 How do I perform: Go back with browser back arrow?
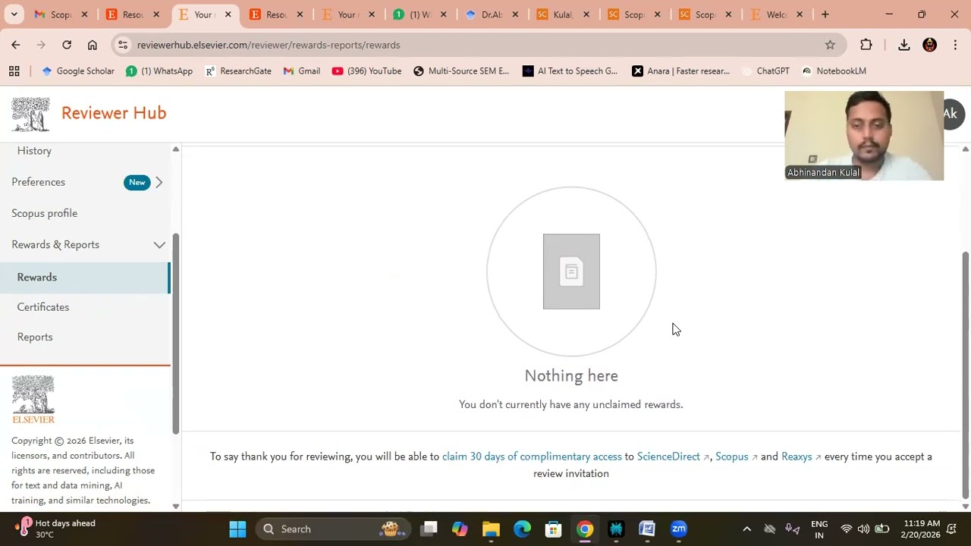pos(16,45)
